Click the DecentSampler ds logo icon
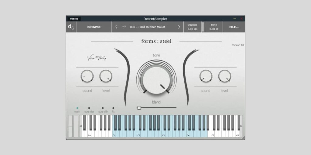The width and height of the screenshot is (311, 155). [x=71, y=27]
